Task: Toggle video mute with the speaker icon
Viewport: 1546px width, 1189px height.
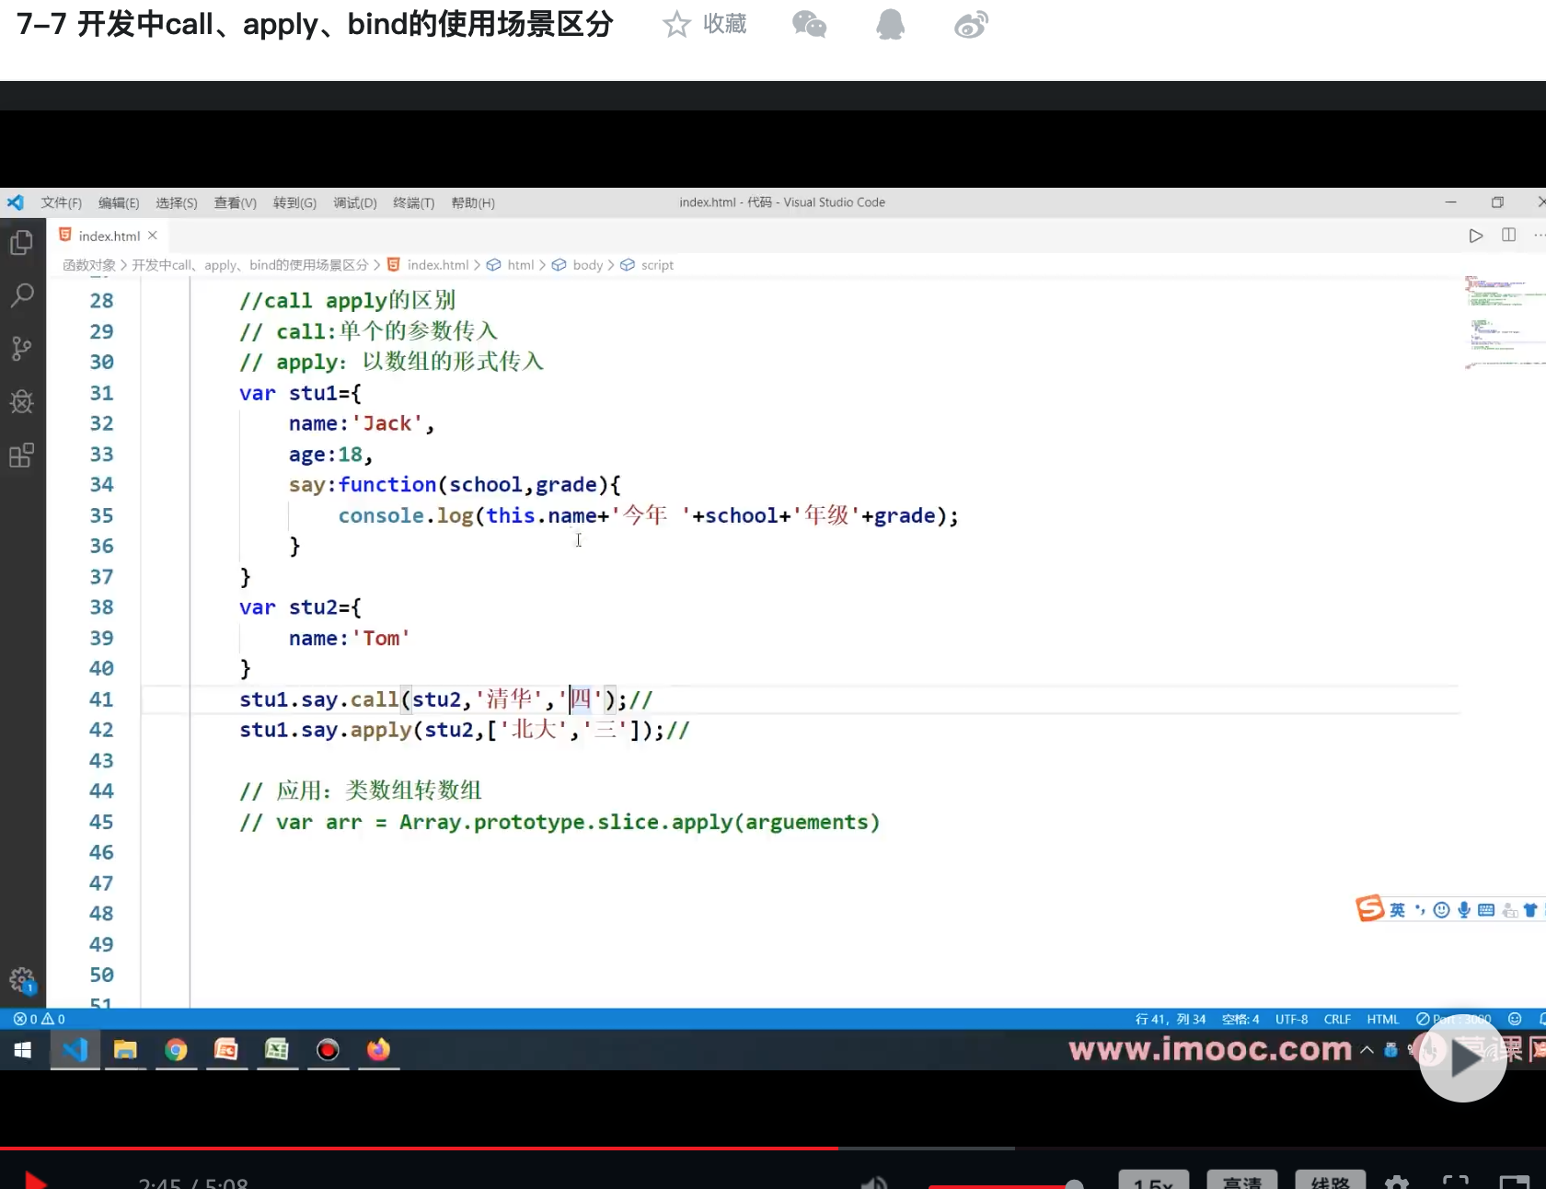Action: [x=874, y=1183]
